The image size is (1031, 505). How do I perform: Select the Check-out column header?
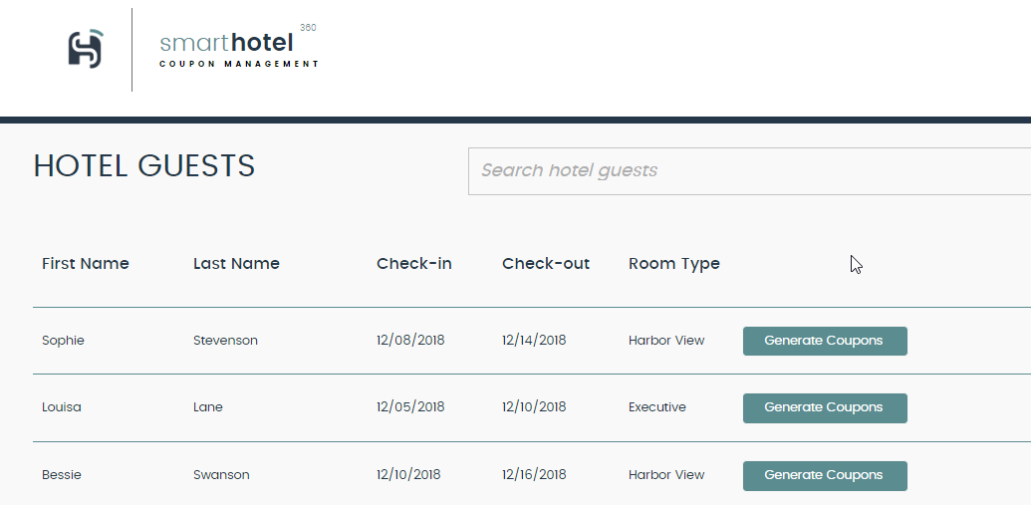pyautogui.click(x=546, y=264)
